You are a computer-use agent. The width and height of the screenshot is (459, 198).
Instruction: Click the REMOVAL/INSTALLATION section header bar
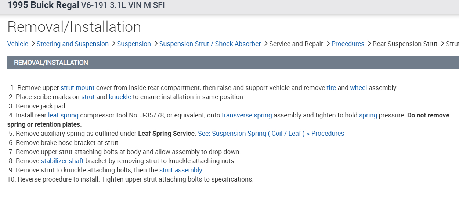[233, 63]
